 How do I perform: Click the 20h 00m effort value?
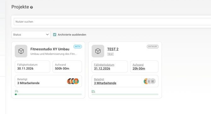(x=139, y=69)
